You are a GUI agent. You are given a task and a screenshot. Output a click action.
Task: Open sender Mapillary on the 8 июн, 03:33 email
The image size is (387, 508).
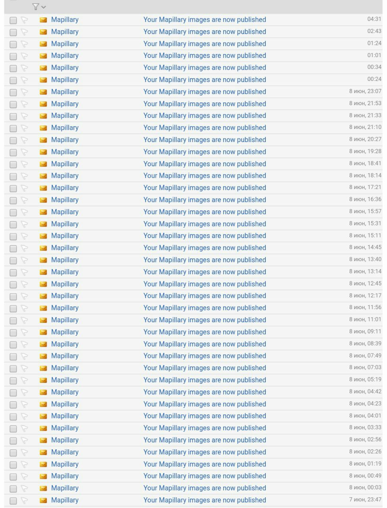tap(65, 428)
